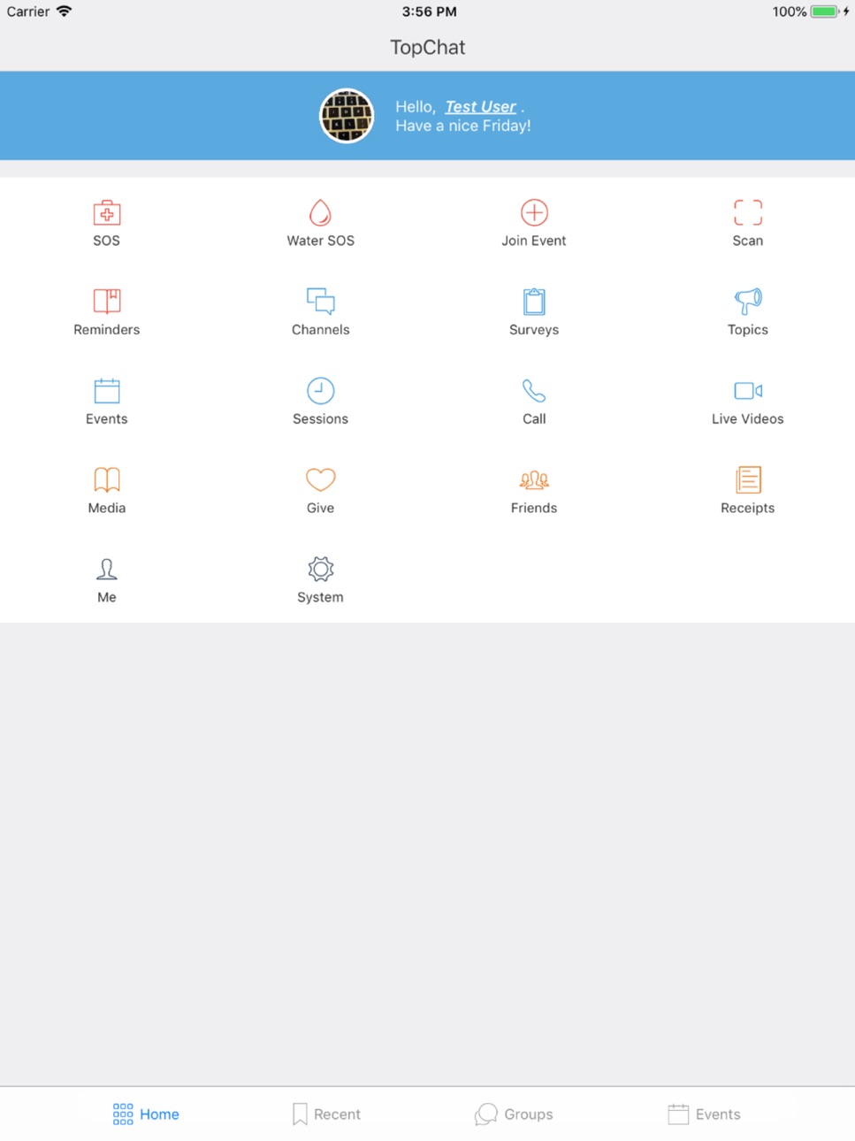The image size is (855, 1141).
Task: Open the Receipts document icon
Action: point(748,480)
